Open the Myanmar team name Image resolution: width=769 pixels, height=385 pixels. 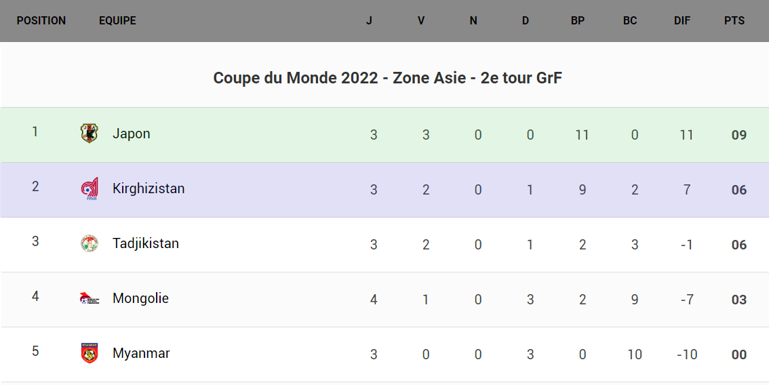141,353
